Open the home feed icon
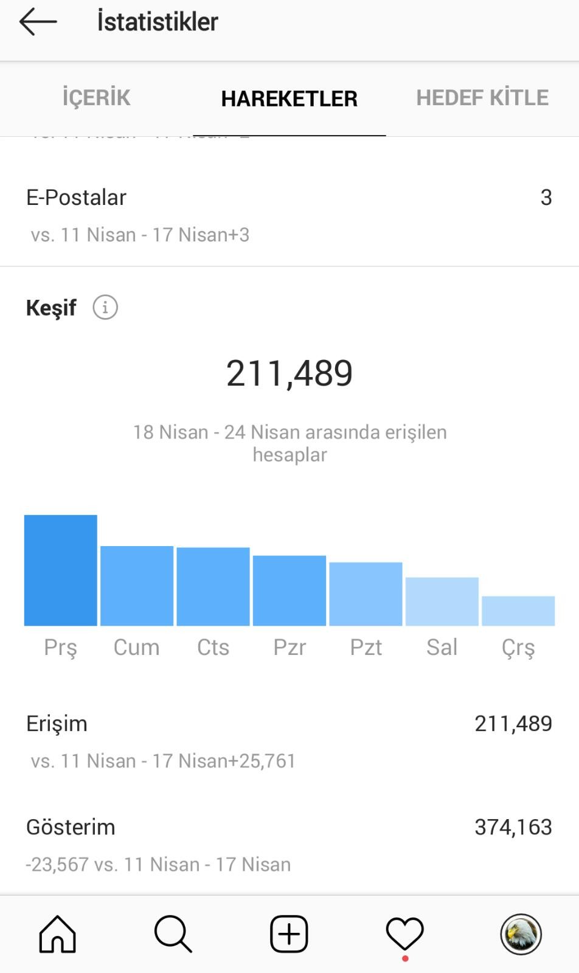Image resolution: width=579 pixels, height=973 pixels. pyautogui.click(x=58, y=934)
